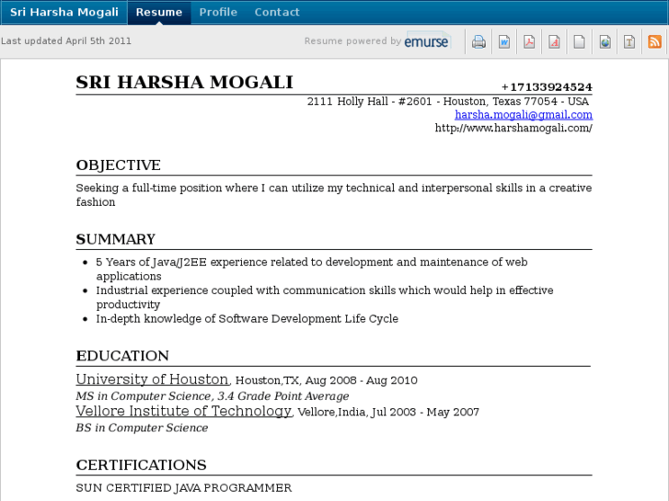Viewport: 669px width, 501px height.
Task: Print the resume using the printer icon
Action: point(479,41)
